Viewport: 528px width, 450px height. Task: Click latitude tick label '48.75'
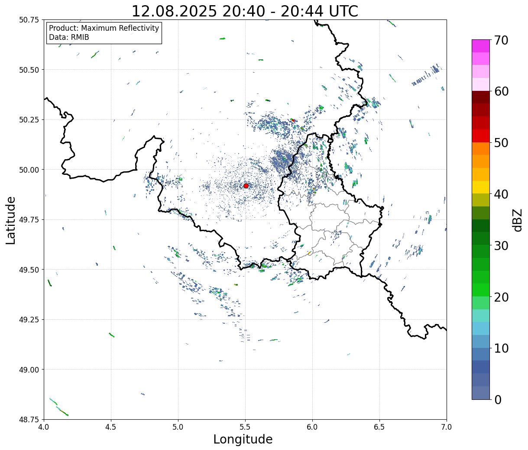pos(29,419)
